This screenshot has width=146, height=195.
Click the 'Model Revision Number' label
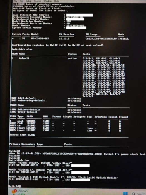tap(28, 21)
